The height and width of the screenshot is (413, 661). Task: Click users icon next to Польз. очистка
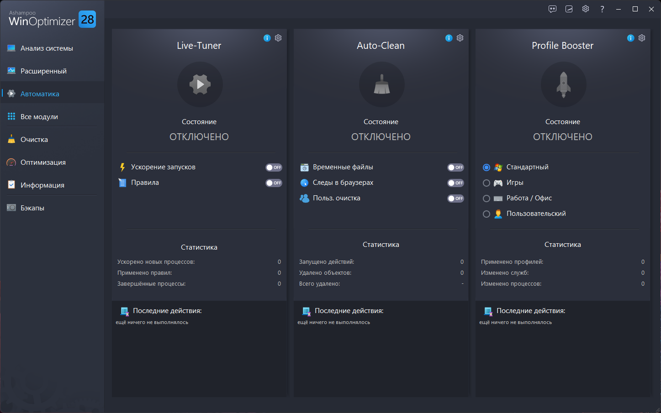coord(305,198)
